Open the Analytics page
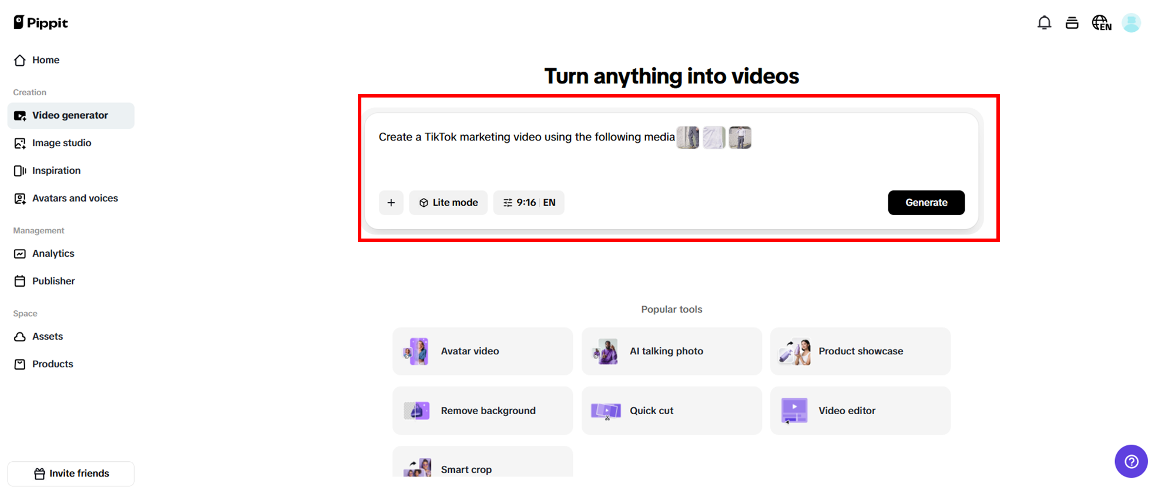This screenshot has width=1175, height=500. [53, 253]
